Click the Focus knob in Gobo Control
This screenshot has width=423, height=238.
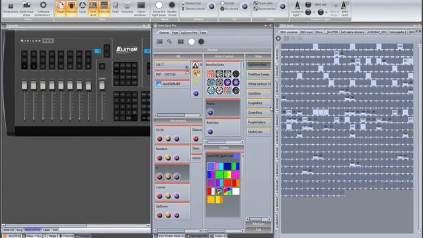[210, 112]
